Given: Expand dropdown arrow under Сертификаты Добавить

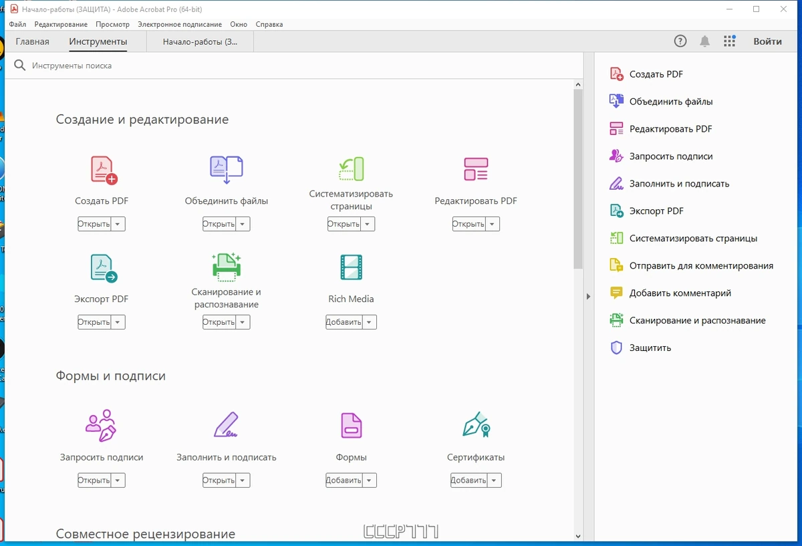Looking at the screenshot, I should coord(494,481).
